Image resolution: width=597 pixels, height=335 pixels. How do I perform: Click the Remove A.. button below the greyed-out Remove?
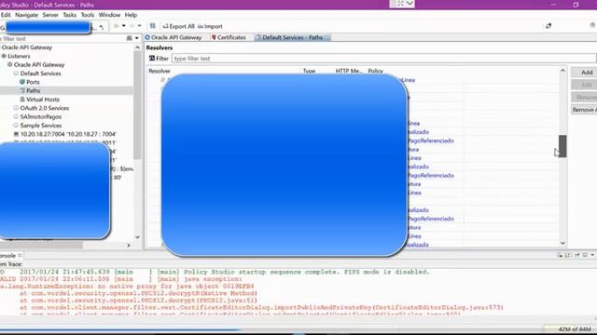pyautogui.click(x=584, y=110)
